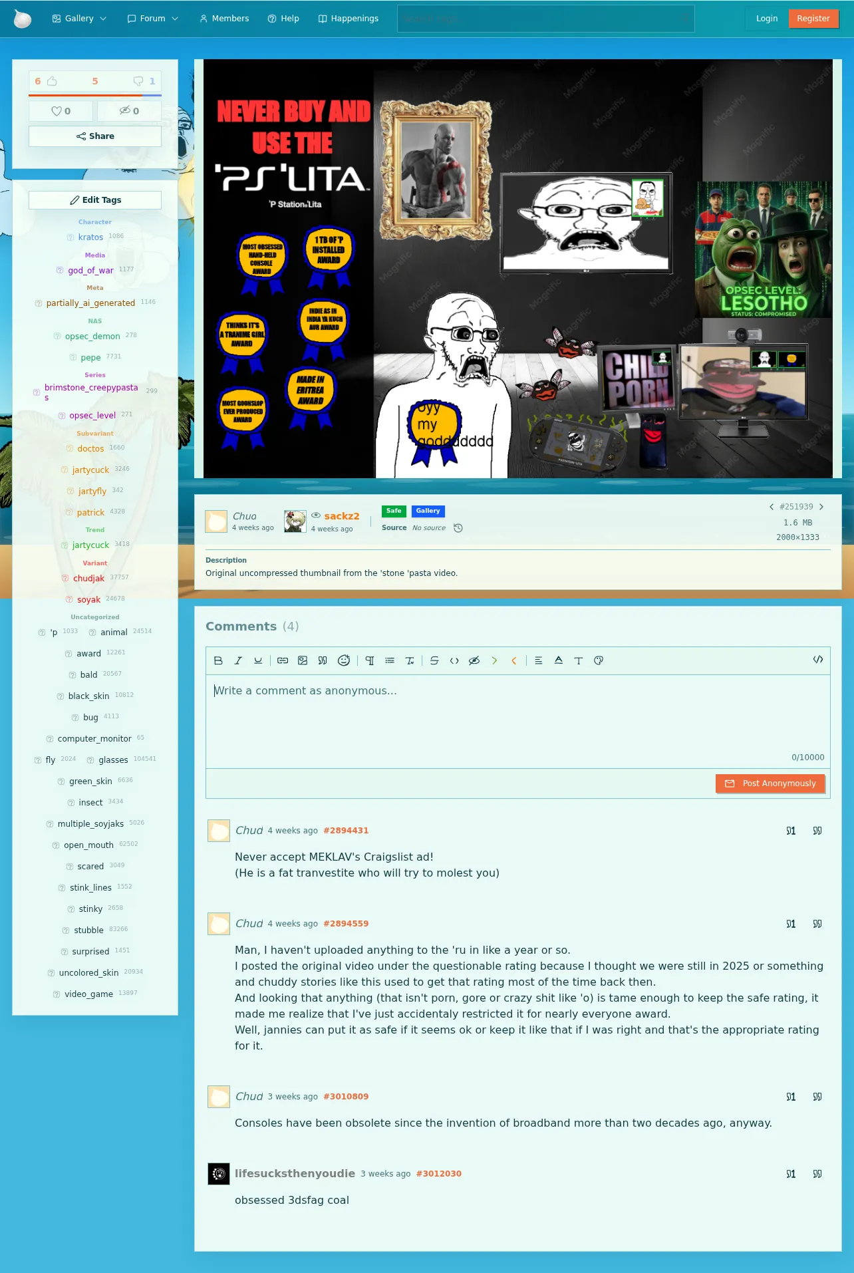The height and width of the screenshot is (1273, 854).
Task: Open the kratos character tag
Action: pos(90,237)
